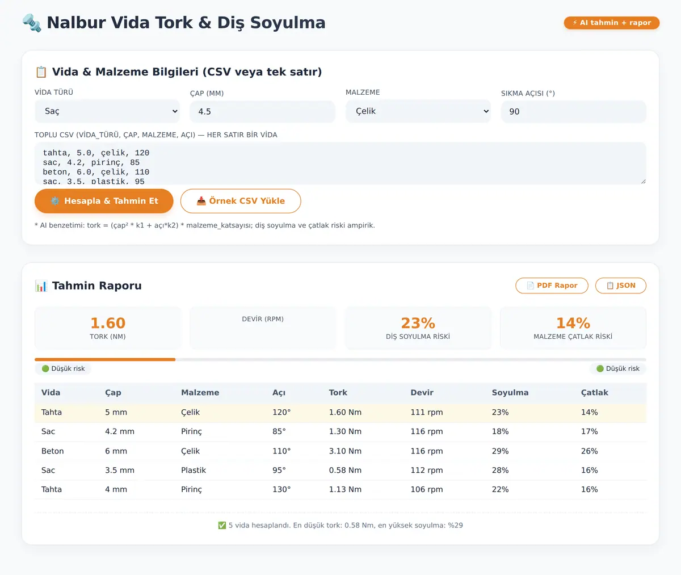This screenshot has height=575, width=681.
Task: Click the 29% soyulma cell
Action: click(x=500, y=451)
